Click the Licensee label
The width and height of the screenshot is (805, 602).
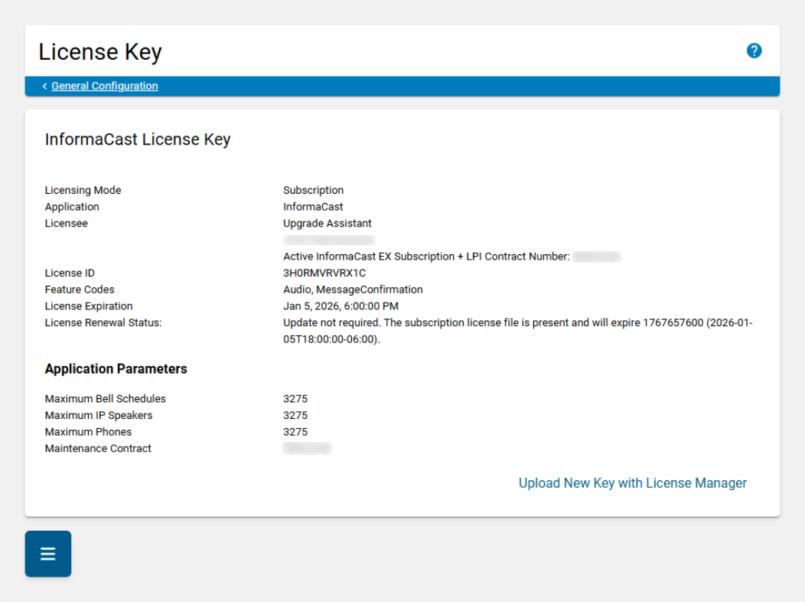[x=67, y=224]
